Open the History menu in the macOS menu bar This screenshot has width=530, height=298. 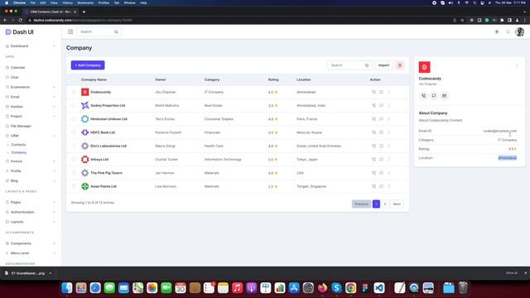[x=67, y=2]
